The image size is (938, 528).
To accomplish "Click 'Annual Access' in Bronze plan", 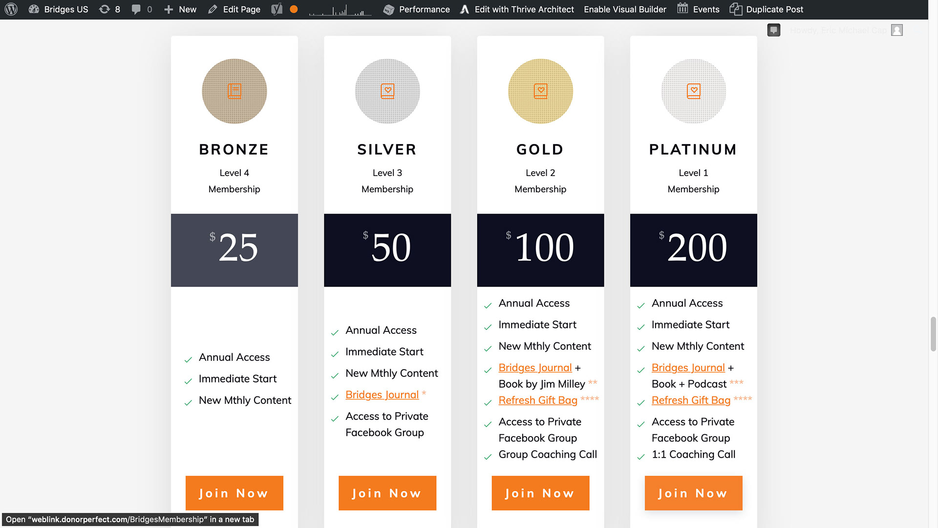I will tap(234, 357).
